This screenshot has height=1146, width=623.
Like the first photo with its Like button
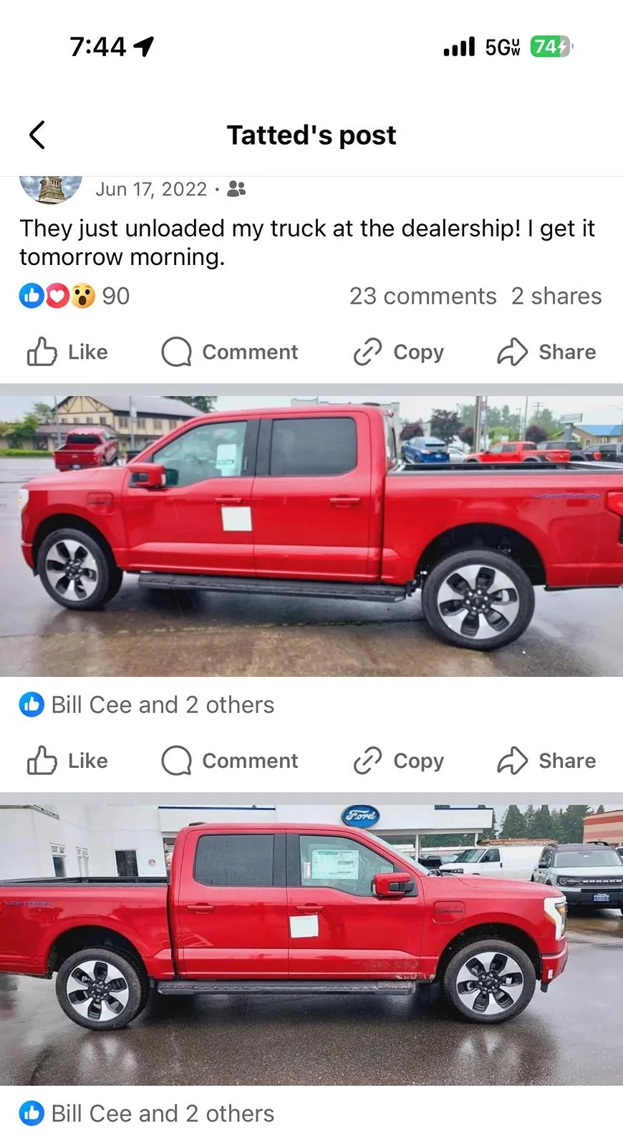(x=67, y=761)
